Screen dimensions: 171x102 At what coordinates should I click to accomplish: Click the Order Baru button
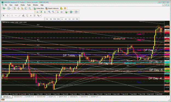pyautogui.click(x=39, y=8)
